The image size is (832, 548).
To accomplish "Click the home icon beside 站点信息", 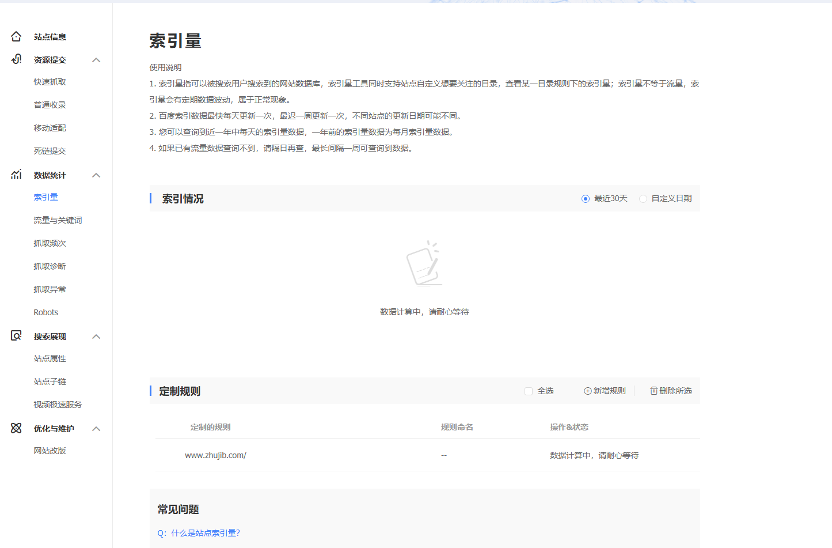I will (x=16, y=37).
